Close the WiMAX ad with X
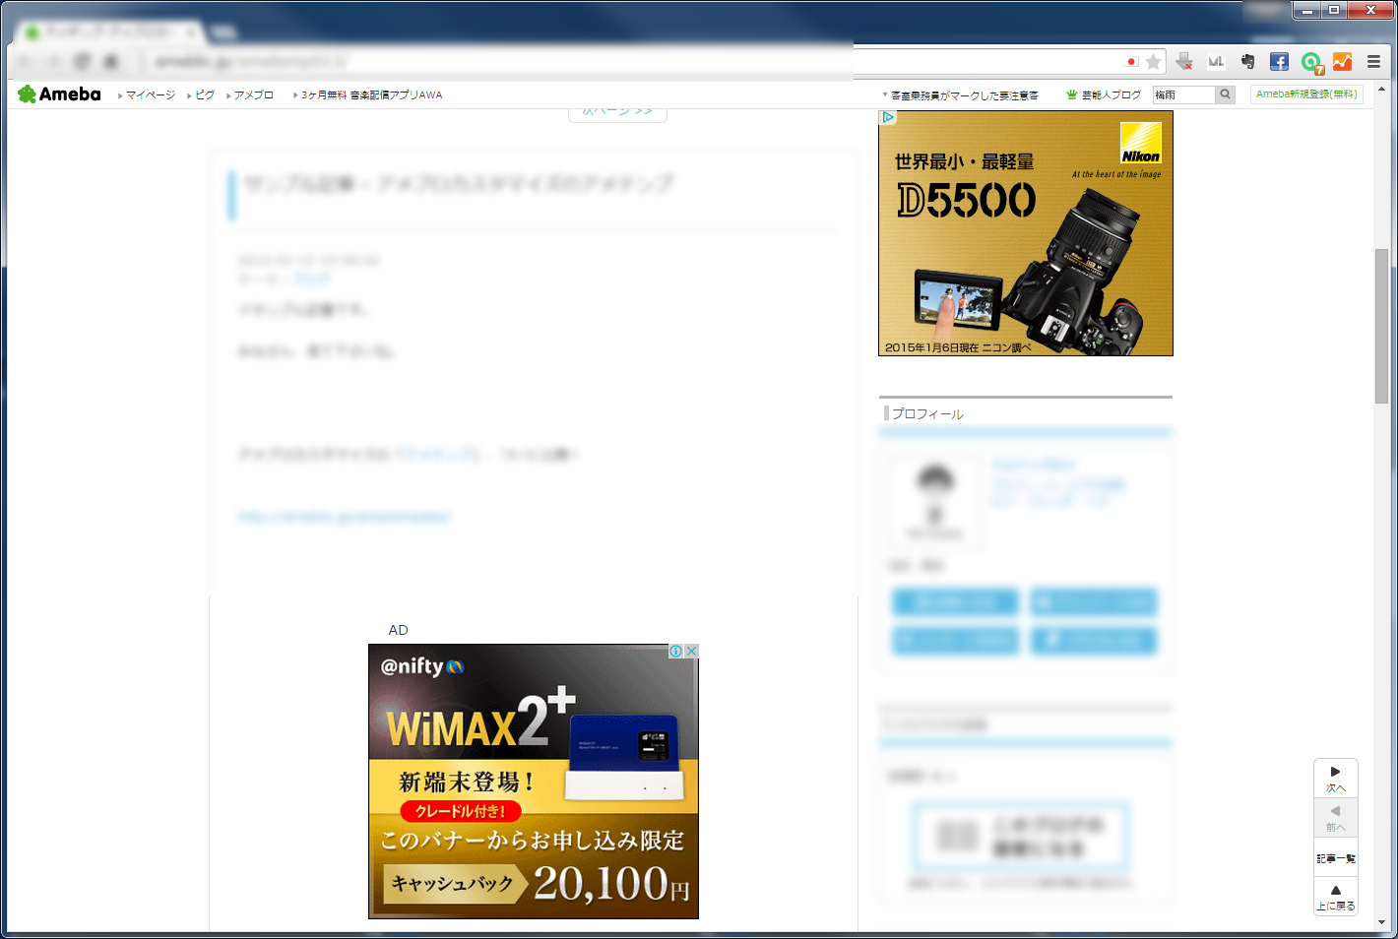 pyautogui.click(x=692, y=651)
